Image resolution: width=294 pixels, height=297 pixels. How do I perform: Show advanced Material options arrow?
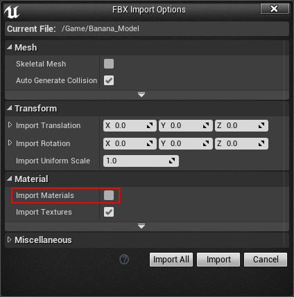click(x=141, y=226)
